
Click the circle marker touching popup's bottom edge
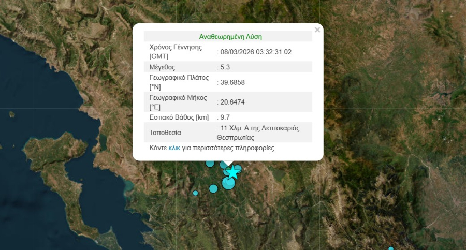[210, 163]
